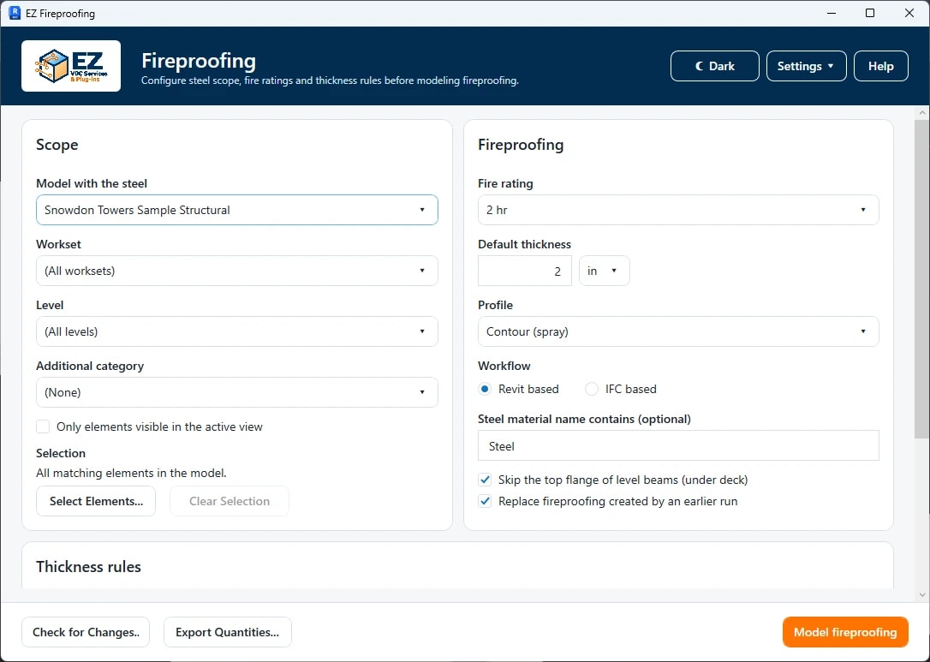Click the Revit app icon in title bar

tap(15, 13)
